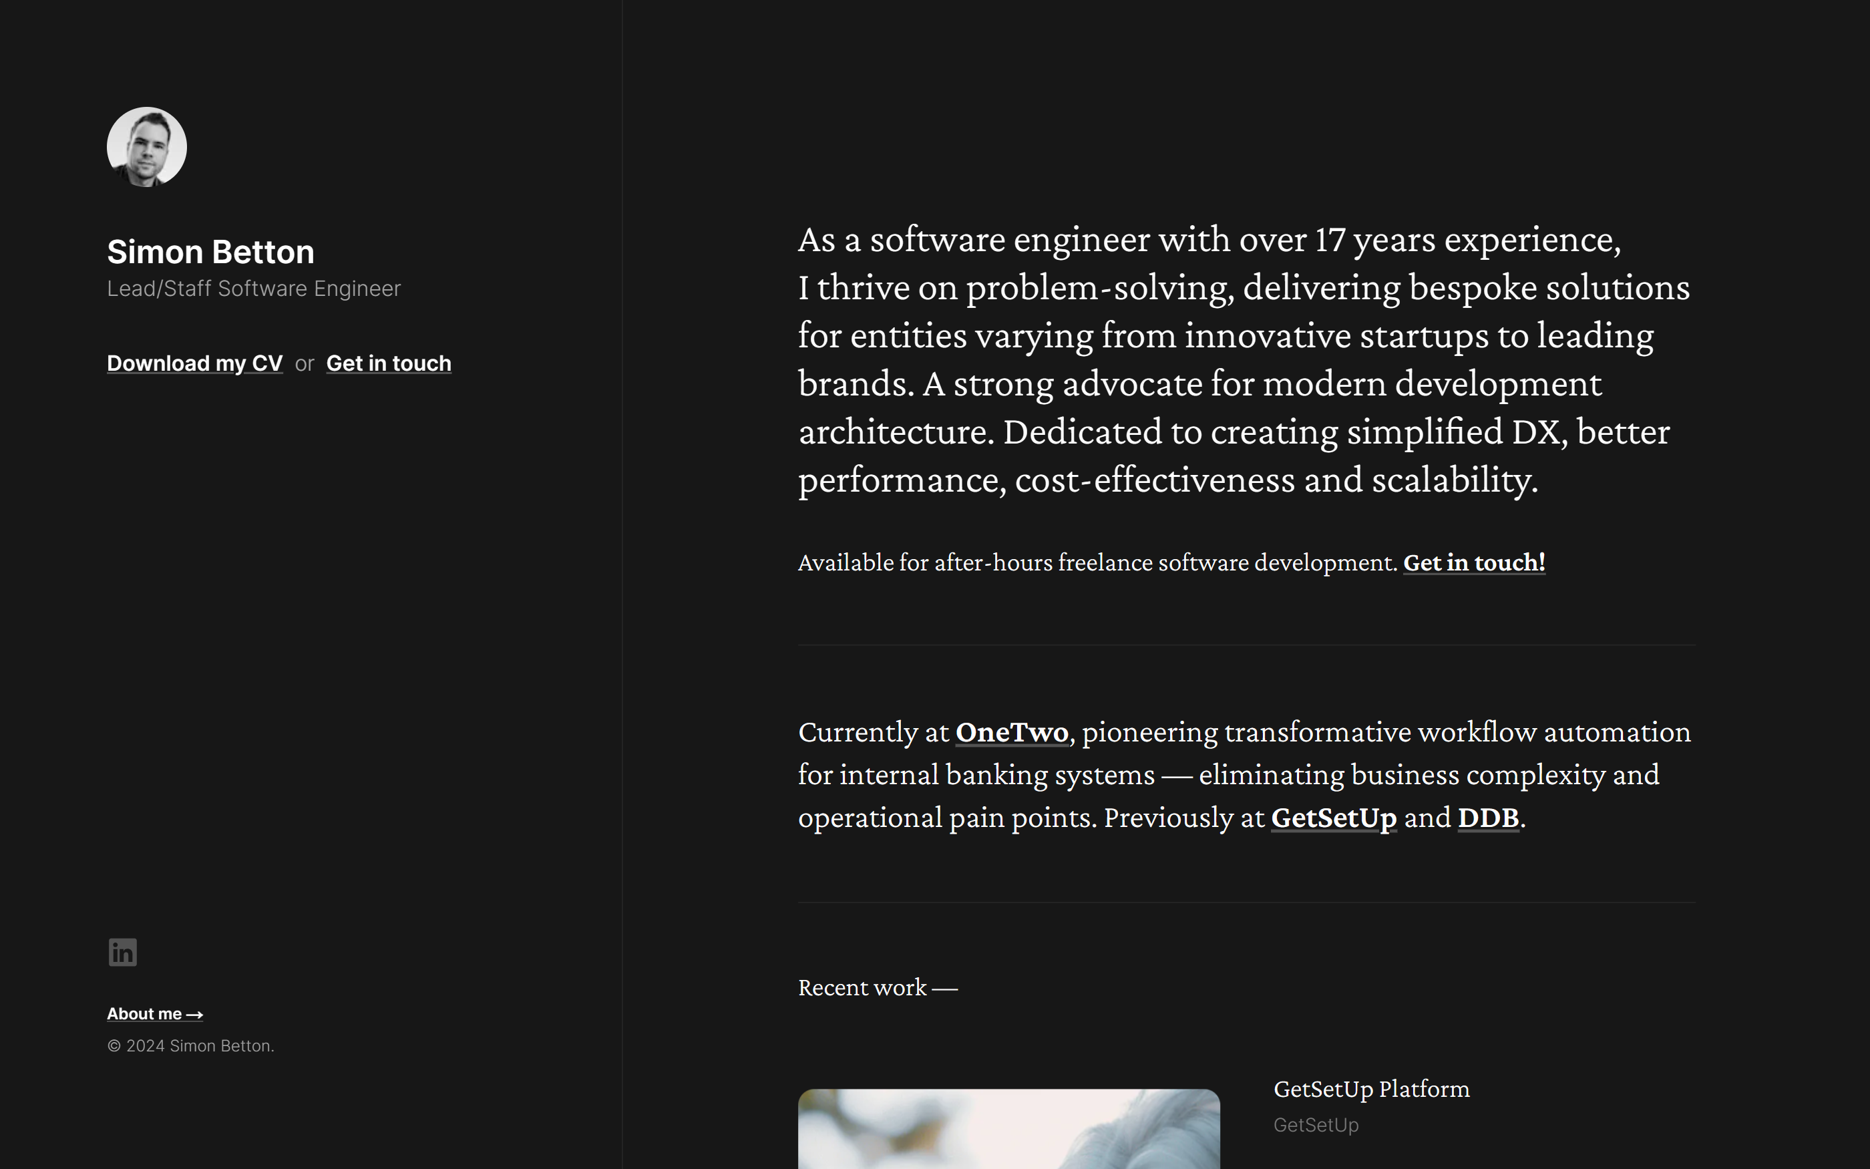The height and width of the screenshot is (1169, 1870).
Task: Open the sidebar Get in touch link
Action: pyautogui.click(x=389, y=363)
